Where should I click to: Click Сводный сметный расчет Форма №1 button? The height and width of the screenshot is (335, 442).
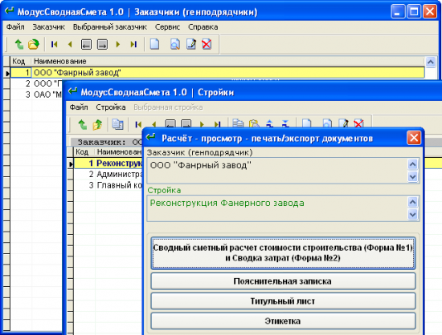[283, 253]
